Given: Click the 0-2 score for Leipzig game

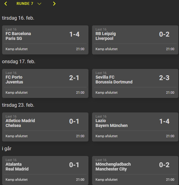Looking at the screenshot, I should point(164,34).
